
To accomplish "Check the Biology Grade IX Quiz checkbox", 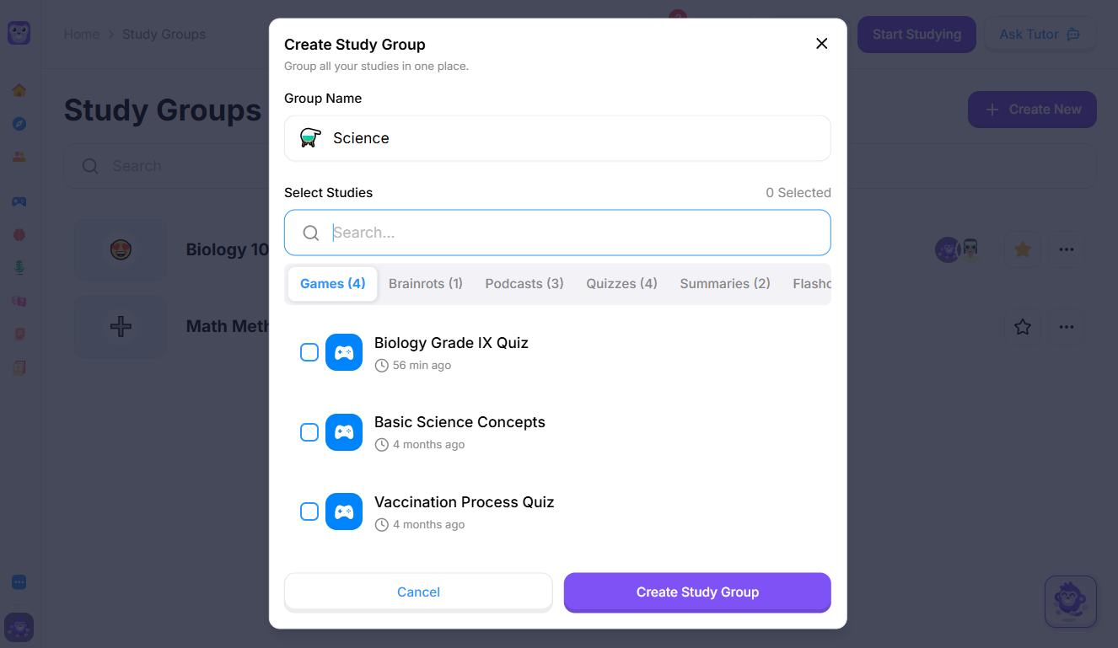I will (309, 352).
